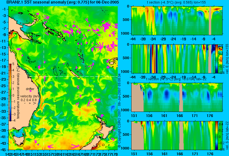Click the 'velocity (m/s)' legend label
The image size is (229, 156).
pos(30,96)
